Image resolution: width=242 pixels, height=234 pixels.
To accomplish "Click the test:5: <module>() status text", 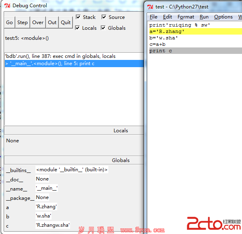I will [x=27, y=38].
